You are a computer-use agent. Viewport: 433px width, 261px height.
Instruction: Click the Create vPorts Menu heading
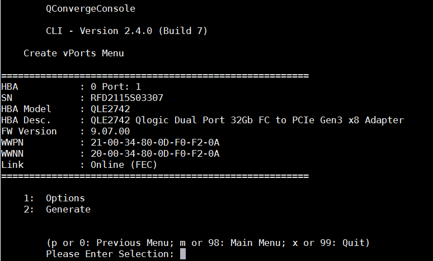(74, 53)
